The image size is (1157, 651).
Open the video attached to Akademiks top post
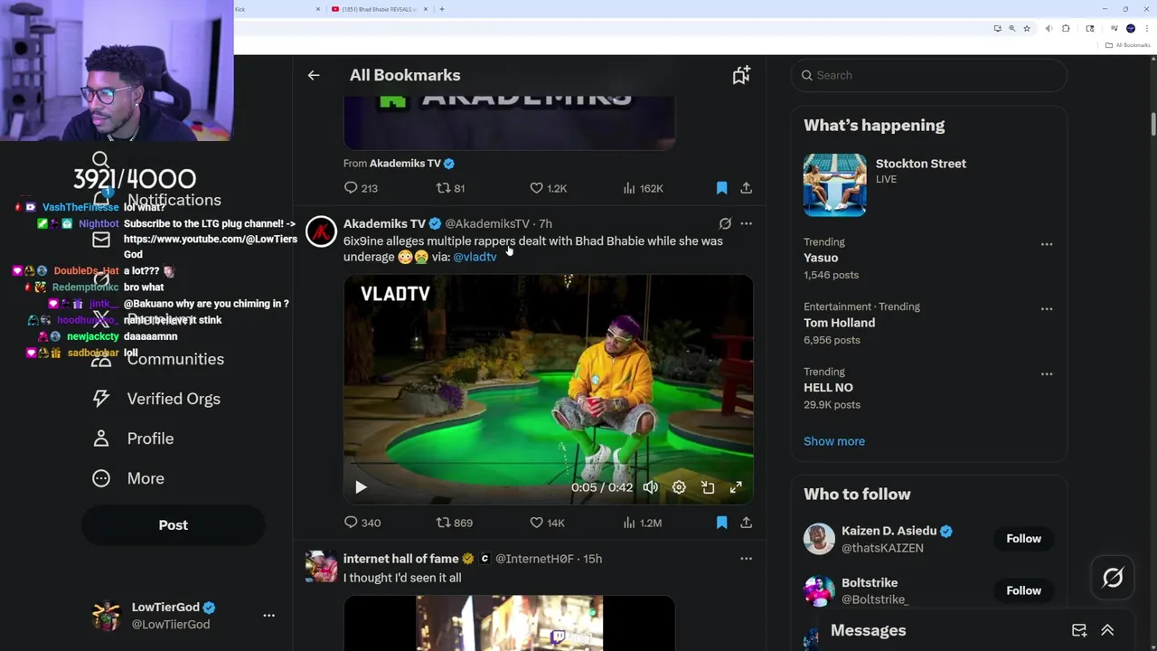click(509, 122)
